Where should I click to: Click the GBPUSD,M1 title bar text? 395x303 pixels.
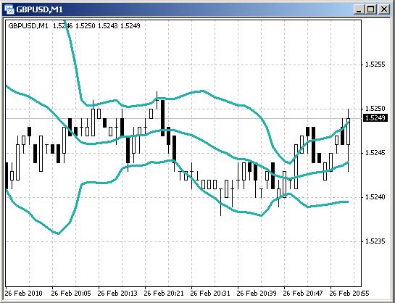[x=39, y=9]
